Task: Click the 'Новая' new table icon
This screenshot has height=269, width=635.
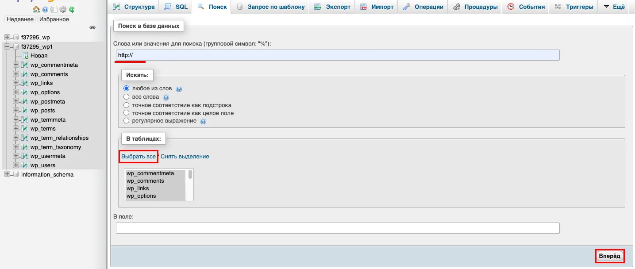Action: [25, 56]
